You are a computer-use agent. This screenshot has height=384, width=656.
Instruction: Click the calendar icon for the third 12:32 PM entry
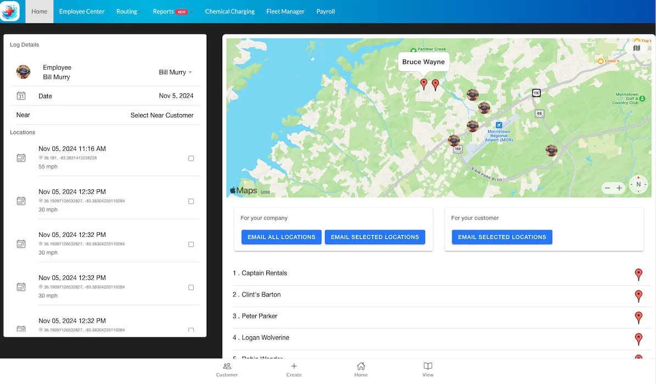[21, 287]
